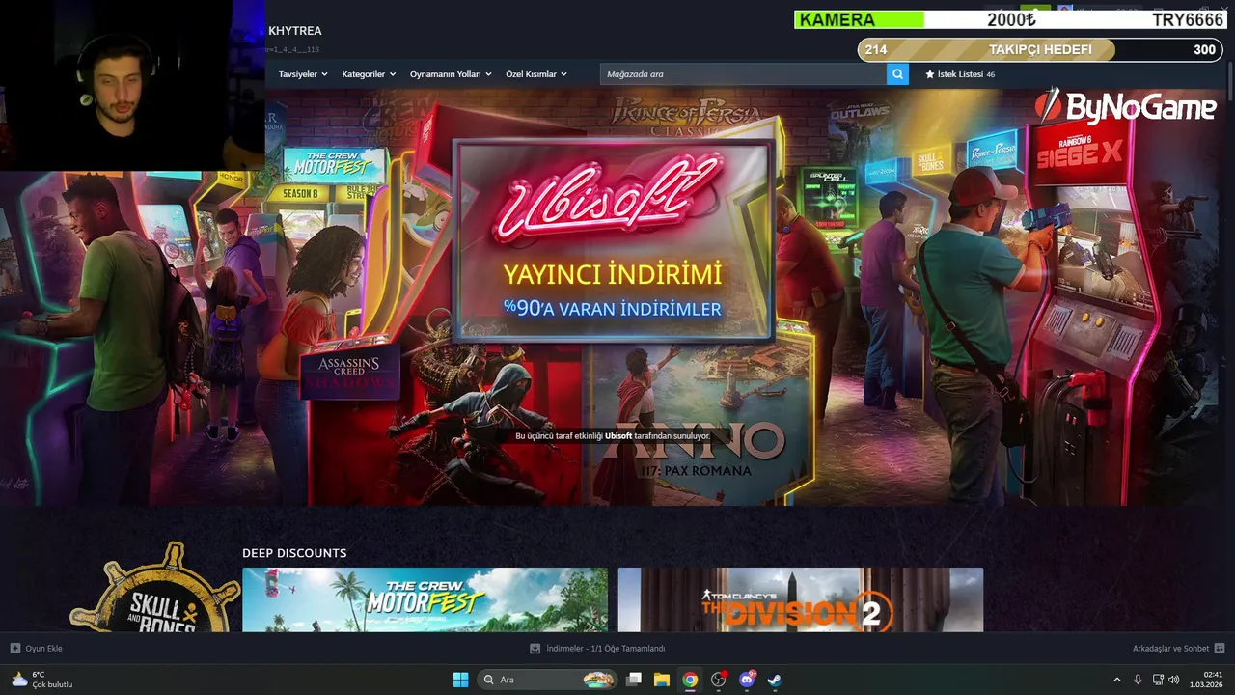Open the Windows Start menu
This screenshot has height=695, width=1235.
tap(460, 680)
